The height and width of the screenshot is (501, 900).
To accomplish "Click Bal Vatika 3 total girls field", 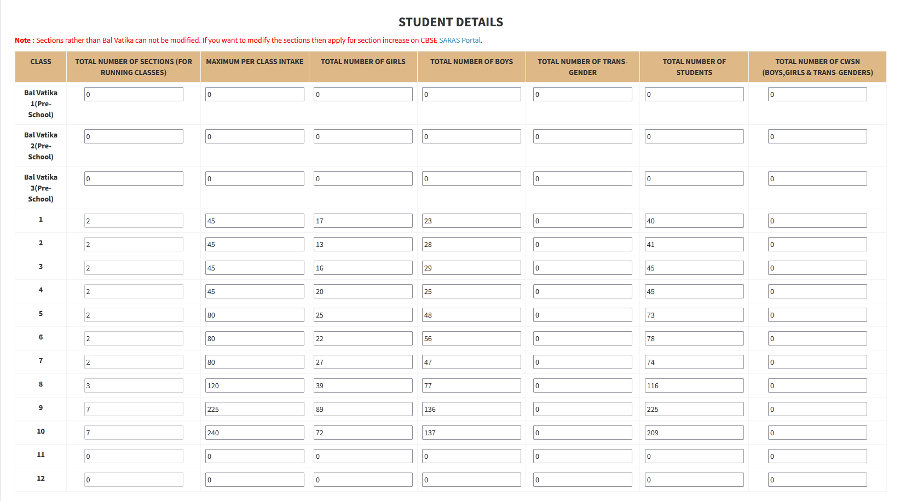I will [x=363, y=178].
